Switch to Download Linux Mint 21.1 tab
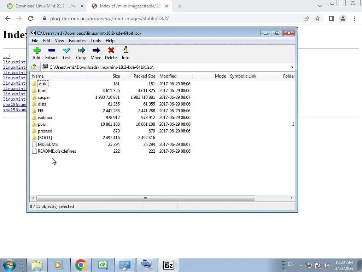The height and width of the screenshot is (272, 362). pos(46,6)
